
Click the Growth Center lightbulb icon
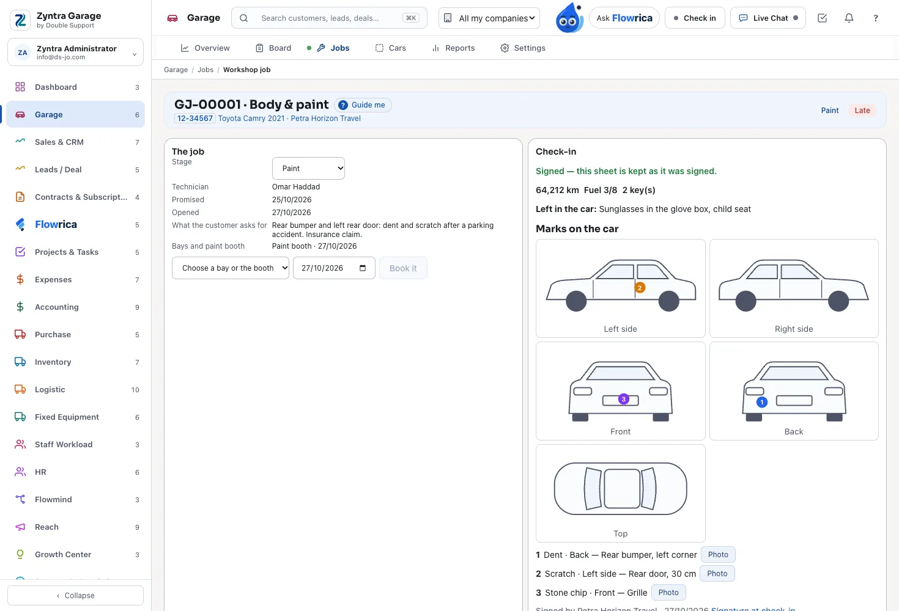[20, 554]
